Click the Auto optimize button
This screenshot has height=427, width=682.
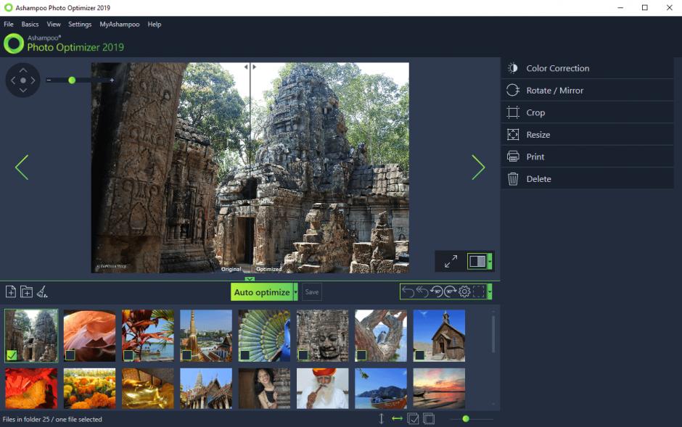(262, 292)
